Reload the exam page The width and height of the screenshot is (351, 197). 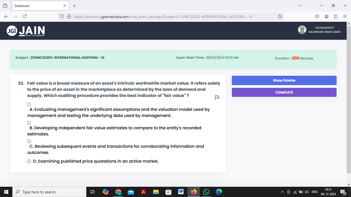(x=24, y=16)
